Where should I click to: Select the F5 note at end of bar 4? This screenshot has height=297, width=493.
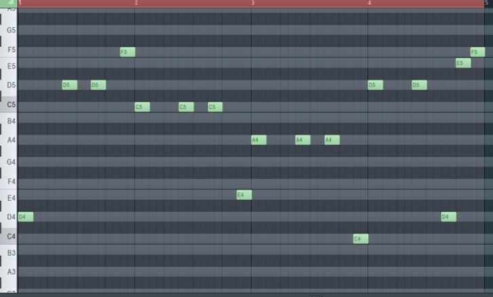click(478, 52)
